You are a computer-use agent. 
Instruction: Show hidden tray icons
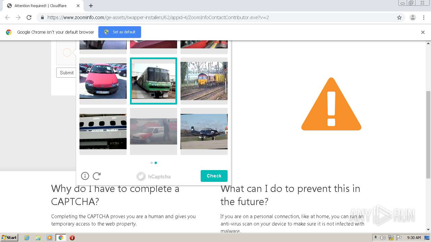tap(376, 238)
